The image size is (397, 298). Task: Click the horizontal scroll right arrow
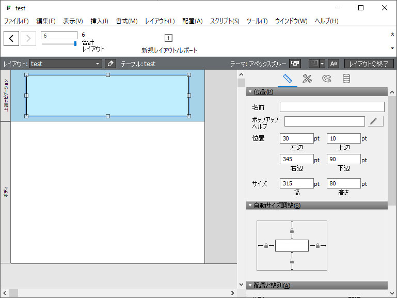233,293
